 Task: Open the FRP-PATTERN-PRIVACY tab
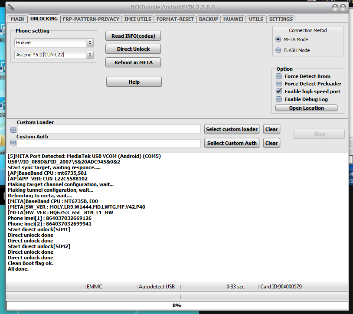click(91, 19)
